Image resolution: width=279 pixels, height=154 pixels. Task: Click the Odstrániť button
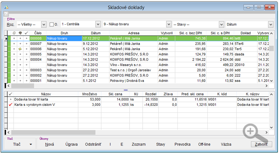[x=93, y=144]
